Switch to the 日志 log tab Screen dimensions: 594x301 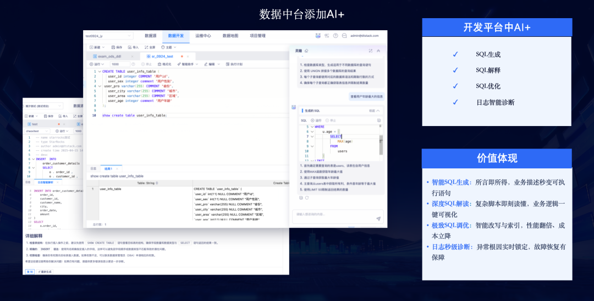[94, 168]
